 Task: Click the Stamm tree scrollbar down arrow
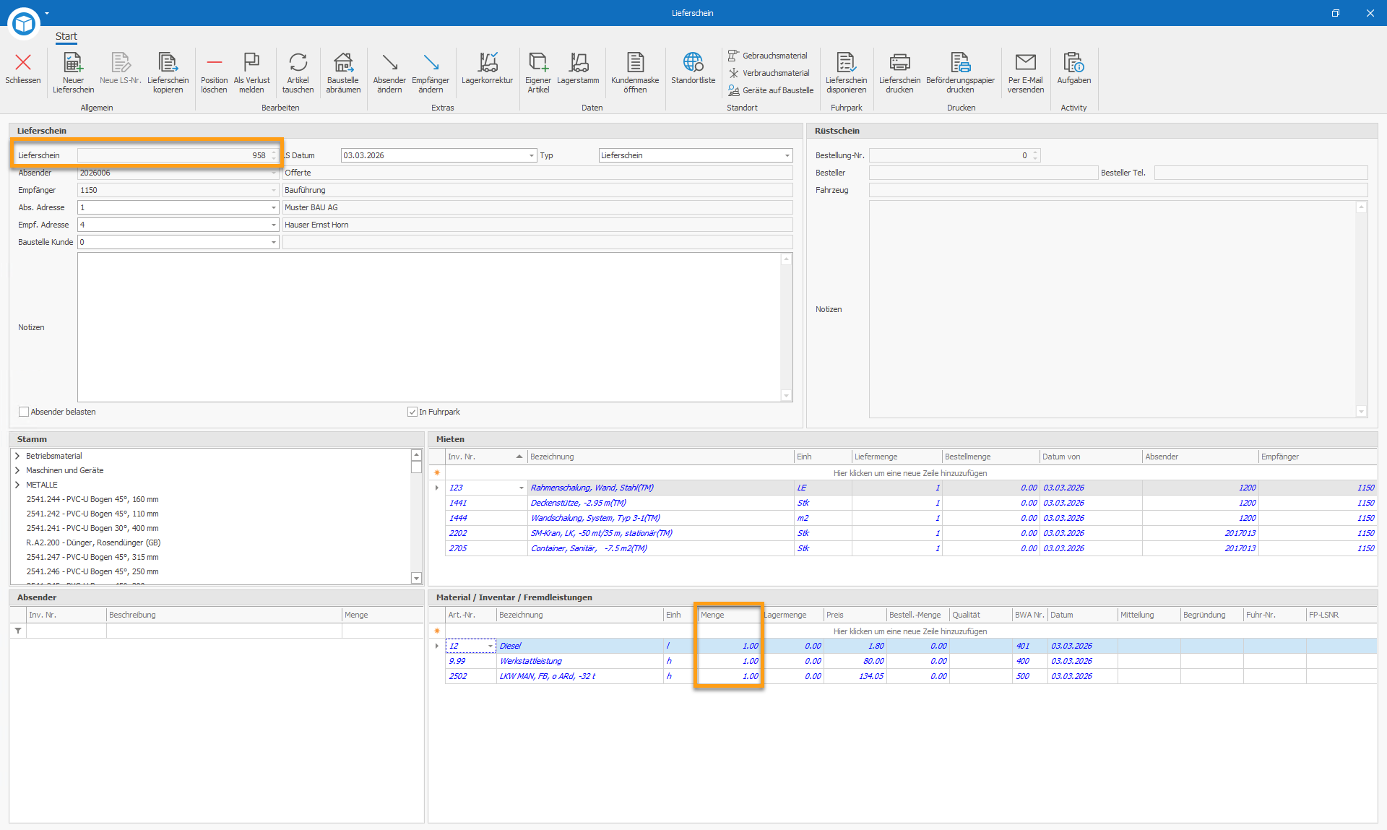[x=416, y=578]
